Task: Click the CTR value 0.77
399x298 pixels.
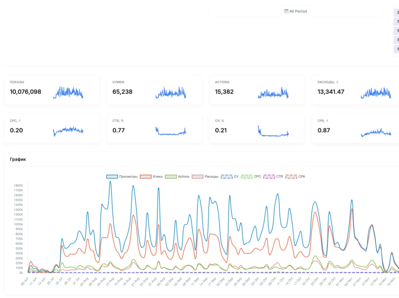Action: click(118, 130)
